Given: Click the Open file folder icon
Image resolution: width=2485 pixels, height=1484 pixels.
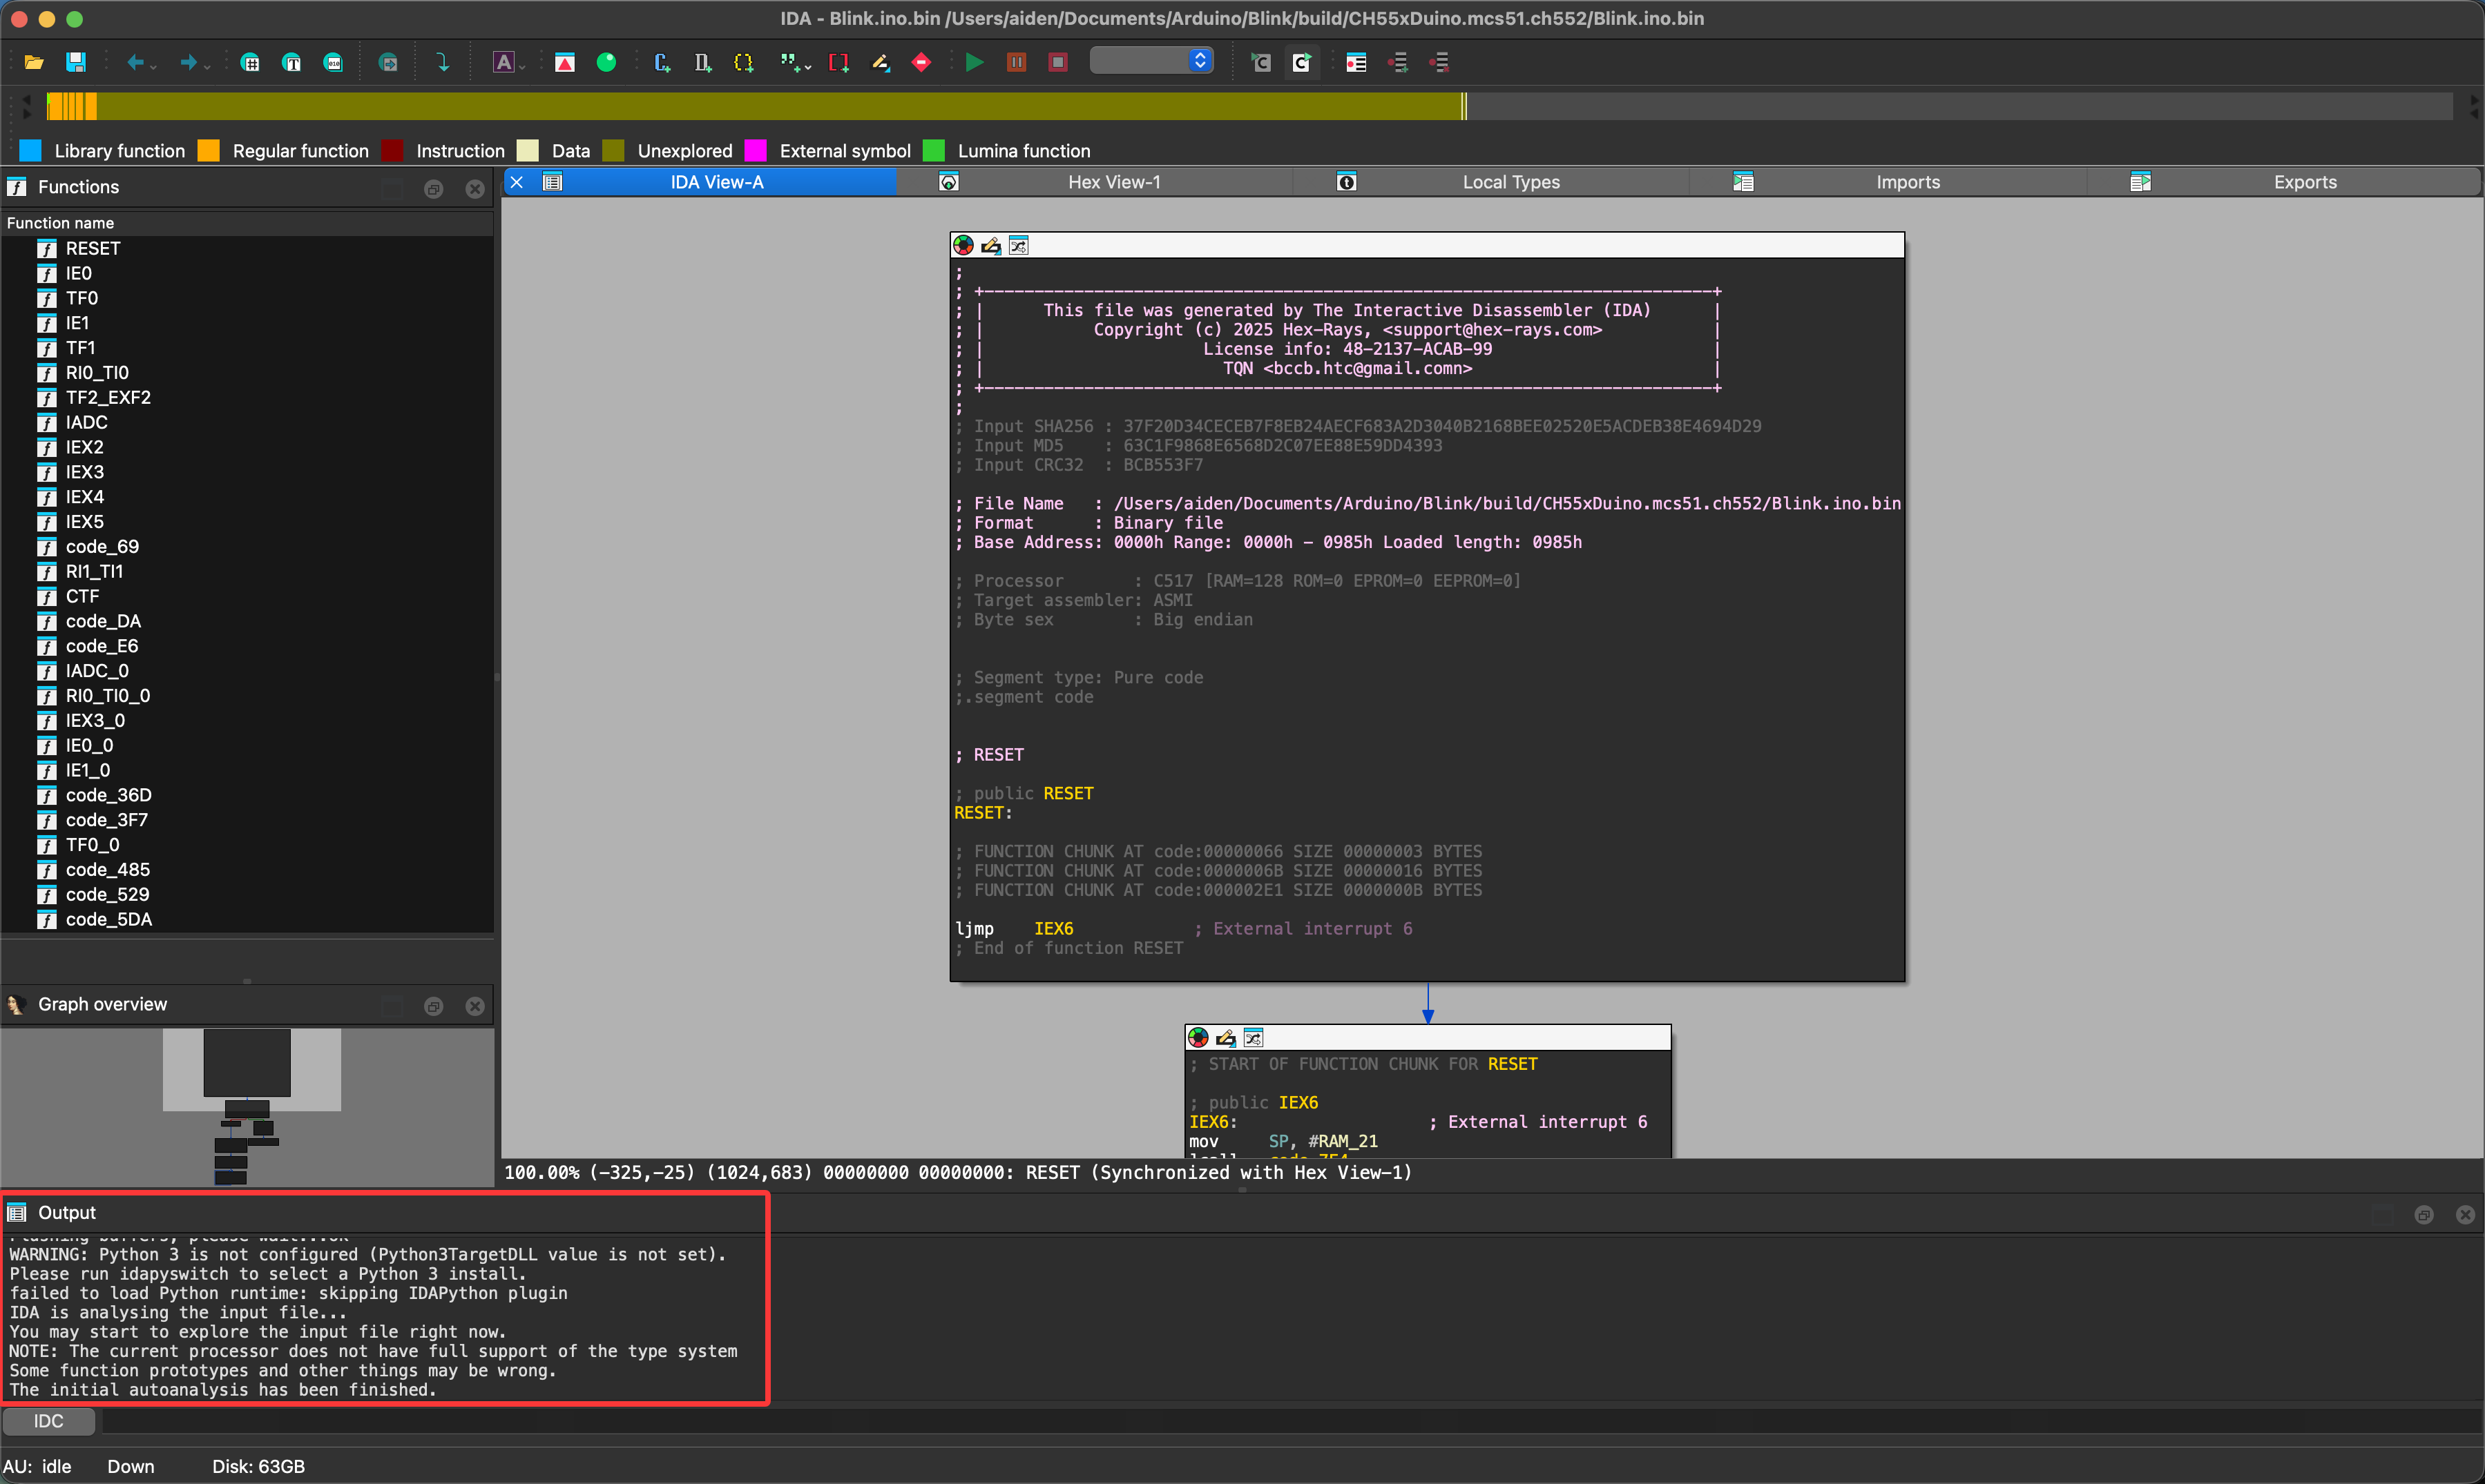Looking at the screenshot, I should tap(34, 63).
